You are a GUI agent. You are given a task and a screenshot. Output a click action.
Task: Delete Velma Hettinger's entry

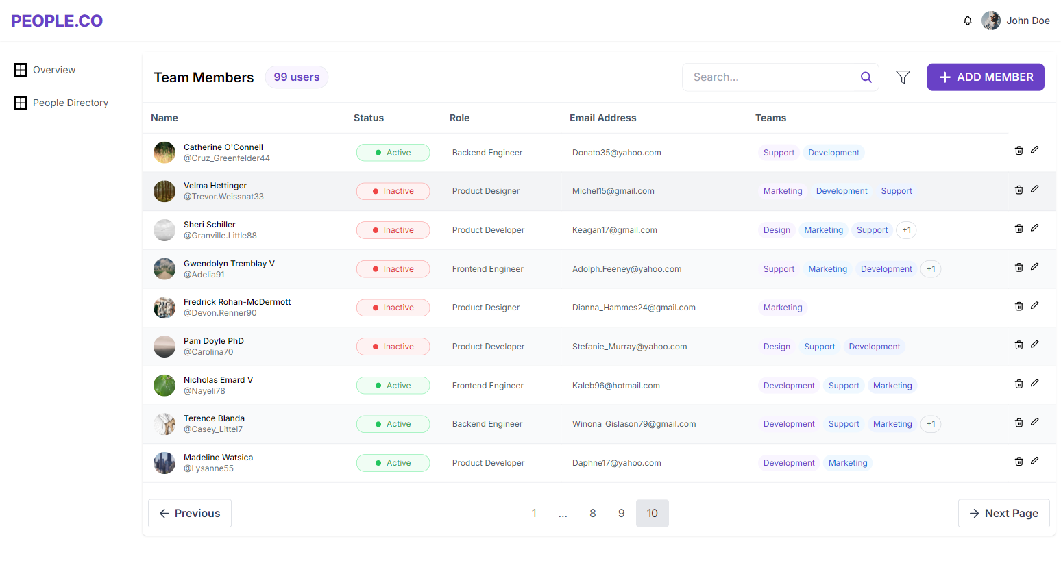(1019, 190)
